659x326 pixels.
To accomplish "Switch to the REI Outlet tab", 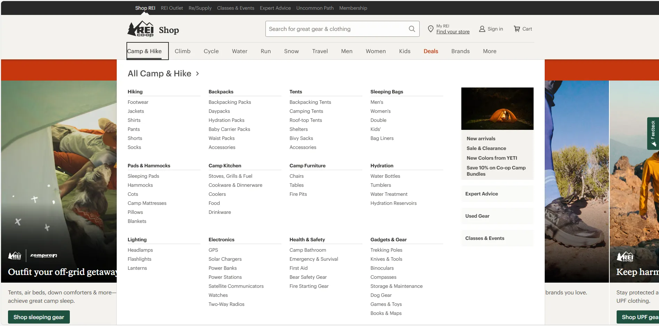I will coord(172,8).
